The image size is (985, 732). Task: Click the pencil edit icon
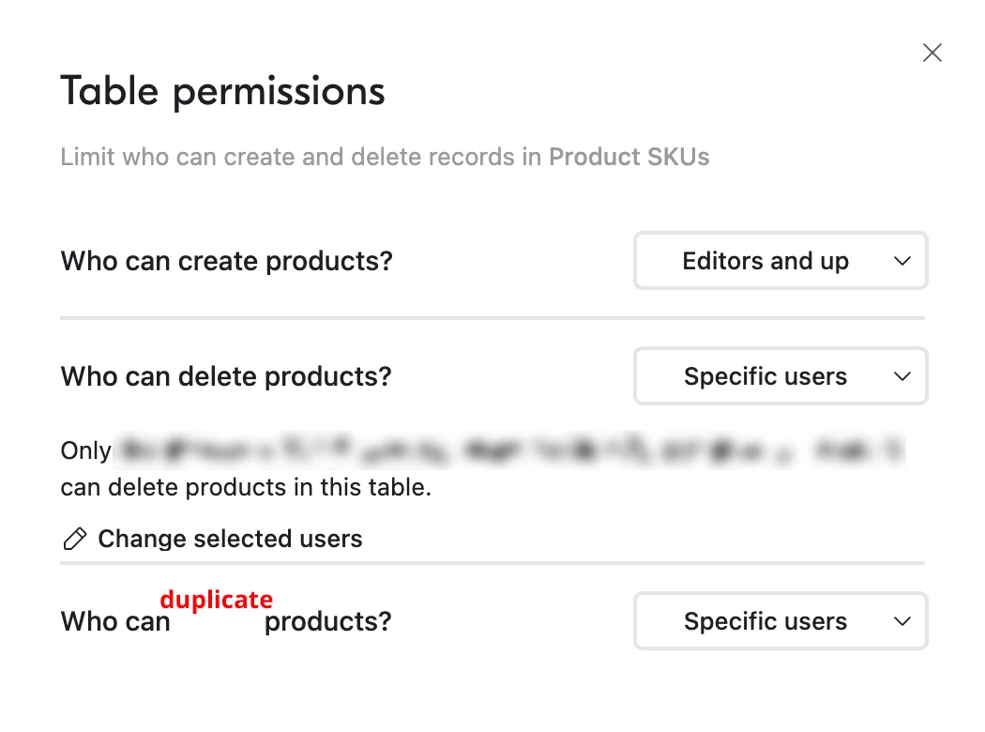74,539
